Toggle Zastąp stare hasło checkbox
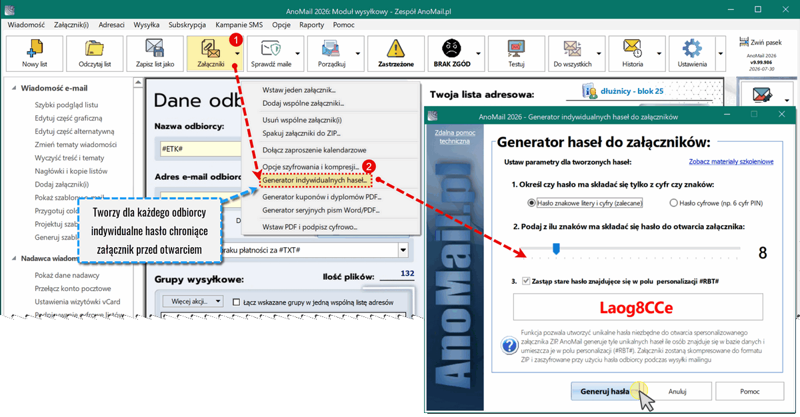This screenshot has height=417, width=800. (x=526, y=281)
